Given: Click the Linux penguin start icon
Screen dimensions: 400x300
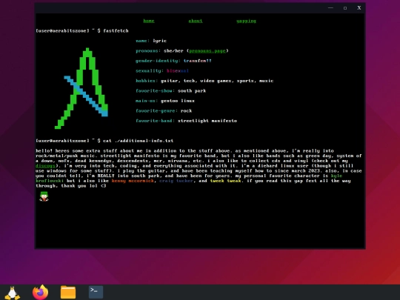Looking at the screenshot, I should point(13,293).
